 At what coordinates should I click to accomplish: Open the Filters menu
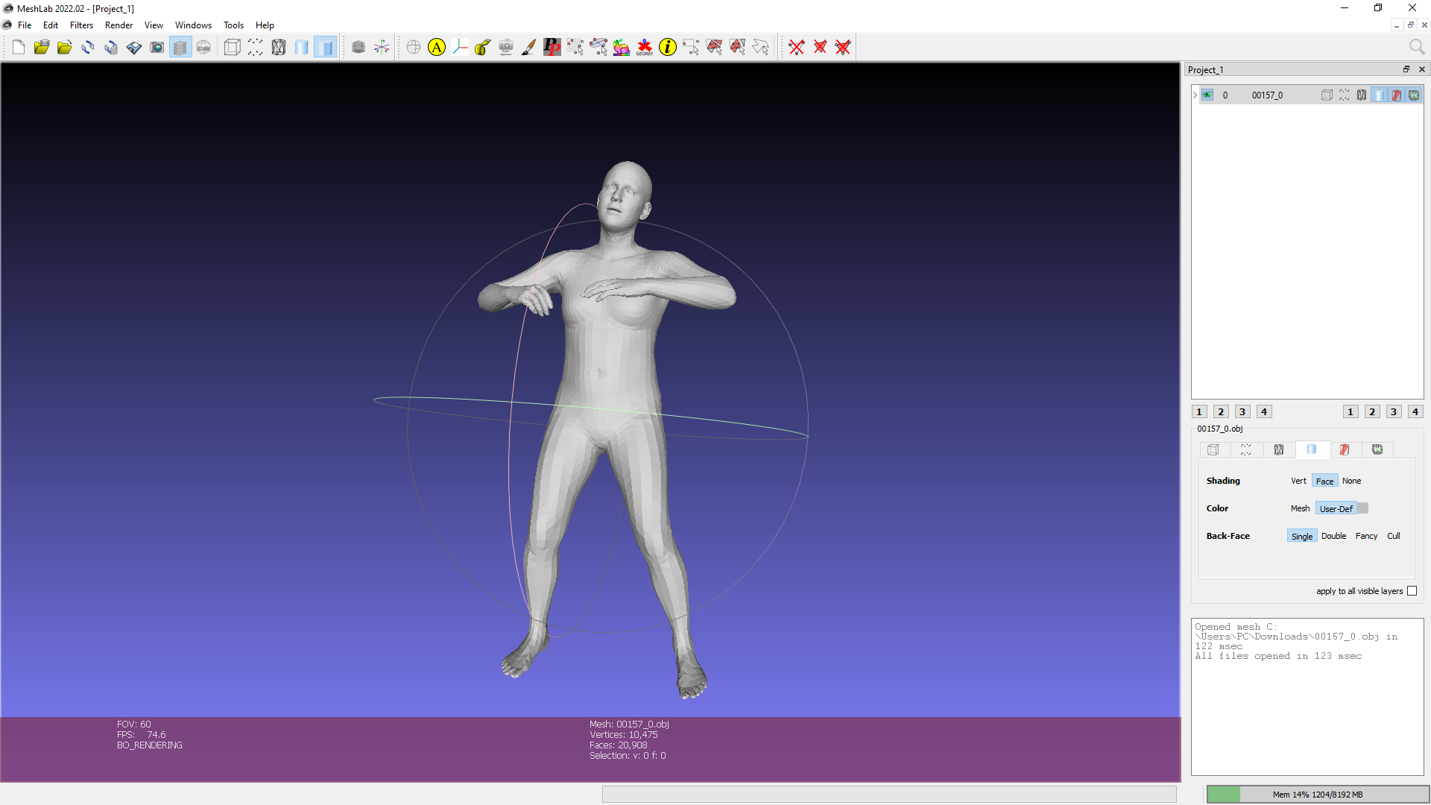pos(81,25)
